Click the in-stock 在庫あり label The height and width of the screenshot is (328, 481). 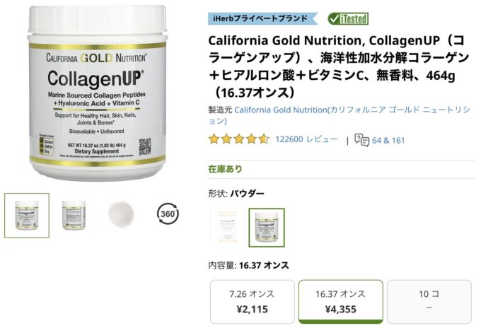(225, 169)
